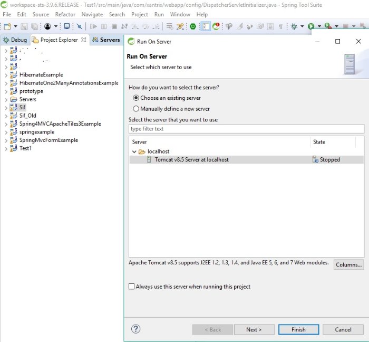Click the Step Into icon
This screenshot has height=342, width=369.
pyautogui.click(x=135, y=26)
